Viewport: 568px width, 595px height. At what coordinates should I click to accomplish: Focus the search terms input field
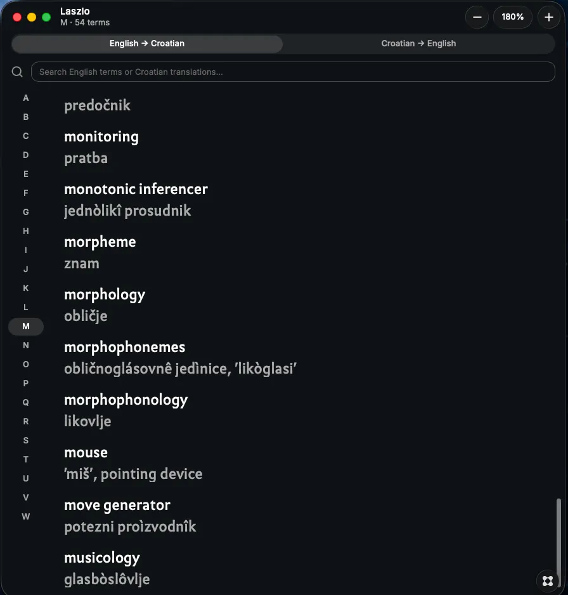point(293,72)
